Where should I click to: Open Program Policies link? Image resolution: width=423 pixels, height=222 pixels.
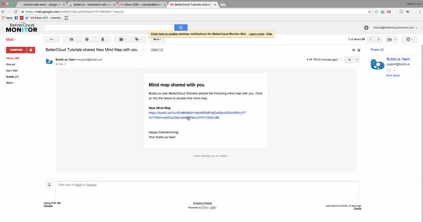tap(203, 203)
